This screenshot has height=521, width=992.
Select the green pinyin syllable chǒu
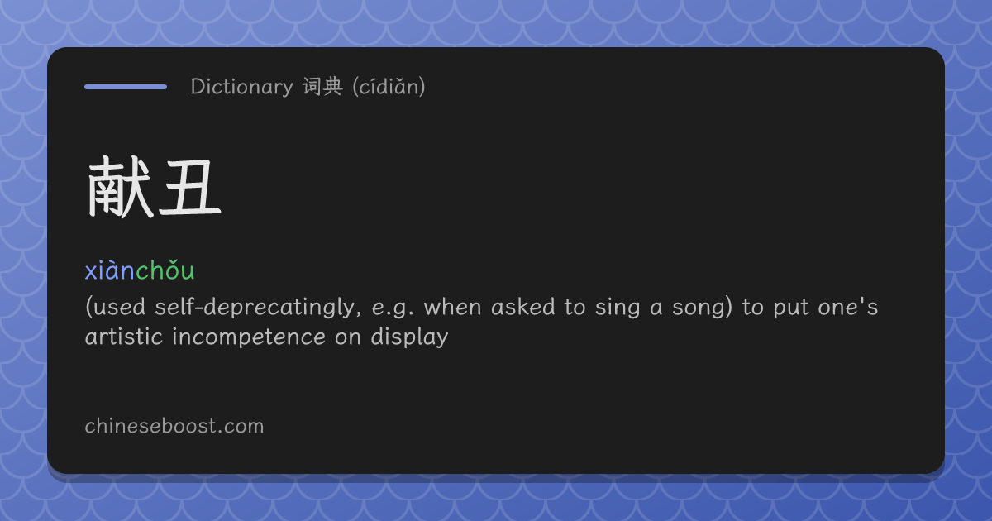(165, 270)
